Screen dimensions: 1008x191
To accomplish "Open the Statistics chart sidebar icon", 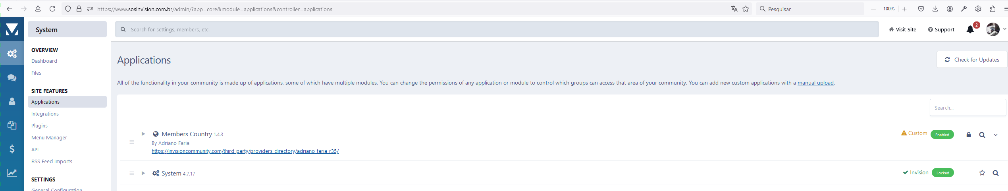I will point(12,173).
